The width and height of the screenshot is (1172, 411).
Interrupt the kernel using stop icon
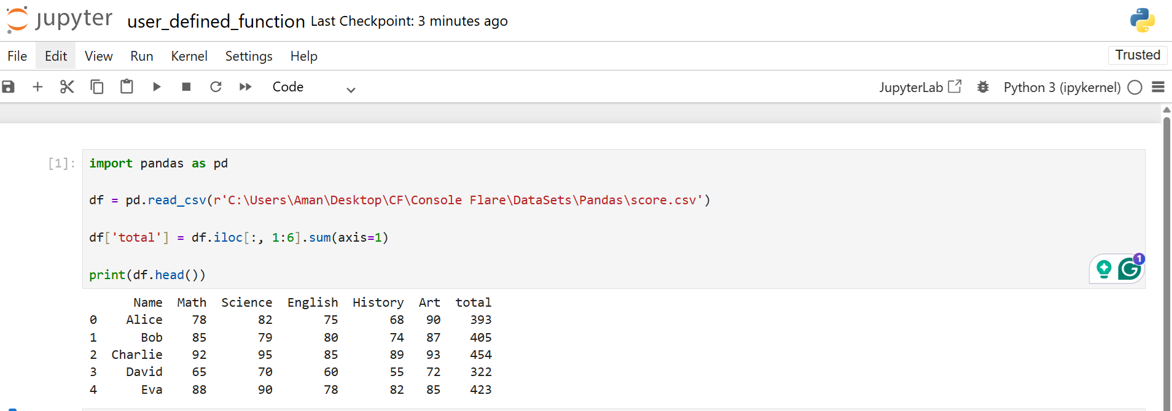(x=186, y=87)
